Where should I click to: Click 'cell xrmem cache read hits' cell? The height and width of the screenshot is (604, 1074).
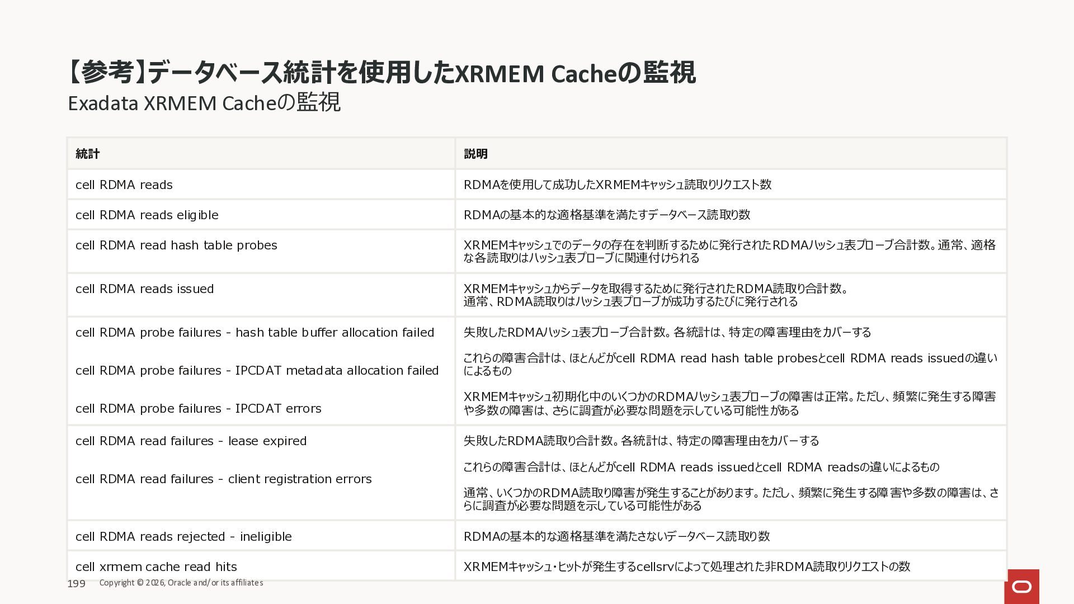click(156, 567)
